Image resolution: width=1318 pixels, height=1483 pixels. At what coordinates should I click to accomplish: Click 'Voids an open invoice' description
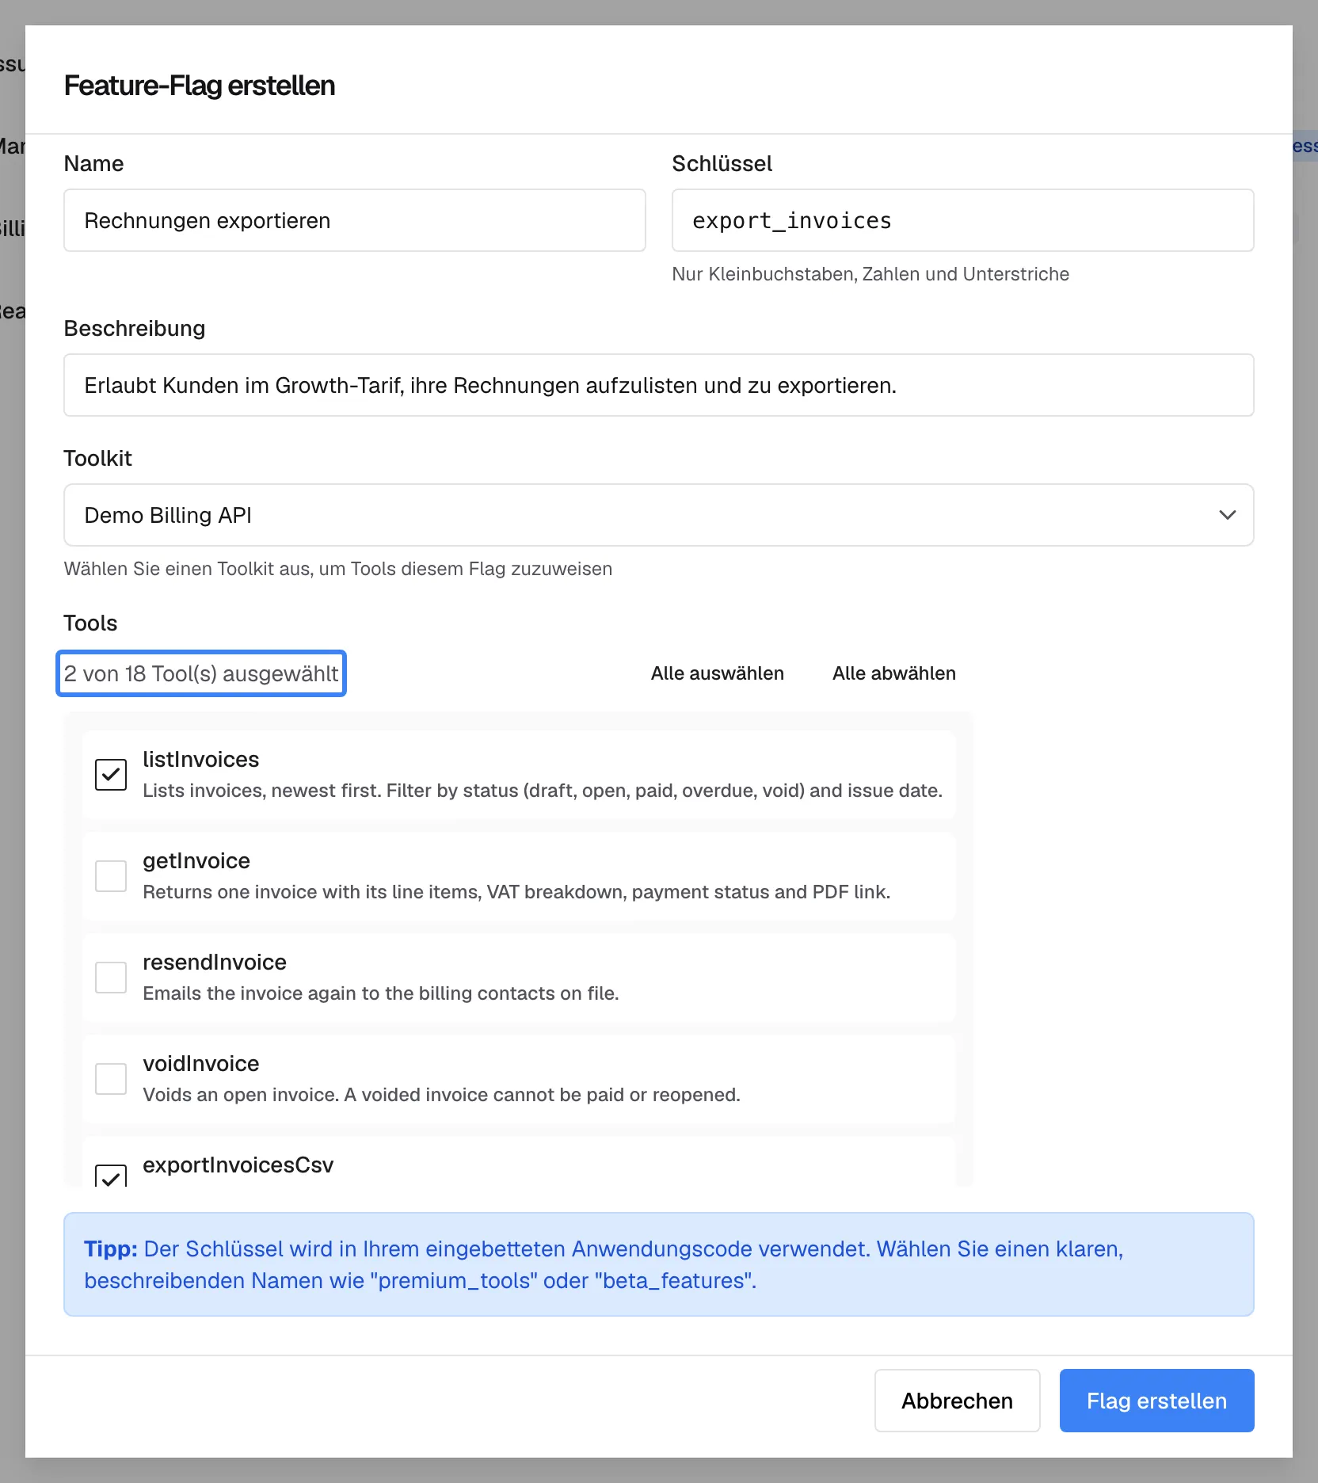(x=441, y=1095)
